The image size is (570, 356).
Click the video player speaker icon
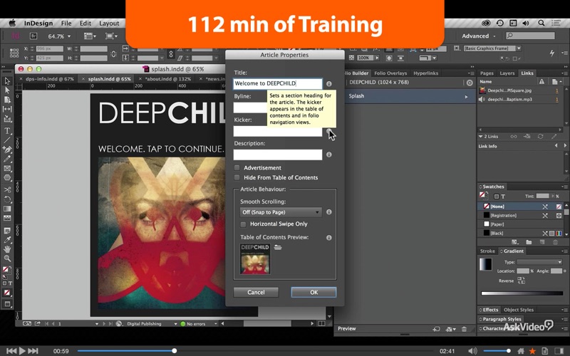pos(472,351)
